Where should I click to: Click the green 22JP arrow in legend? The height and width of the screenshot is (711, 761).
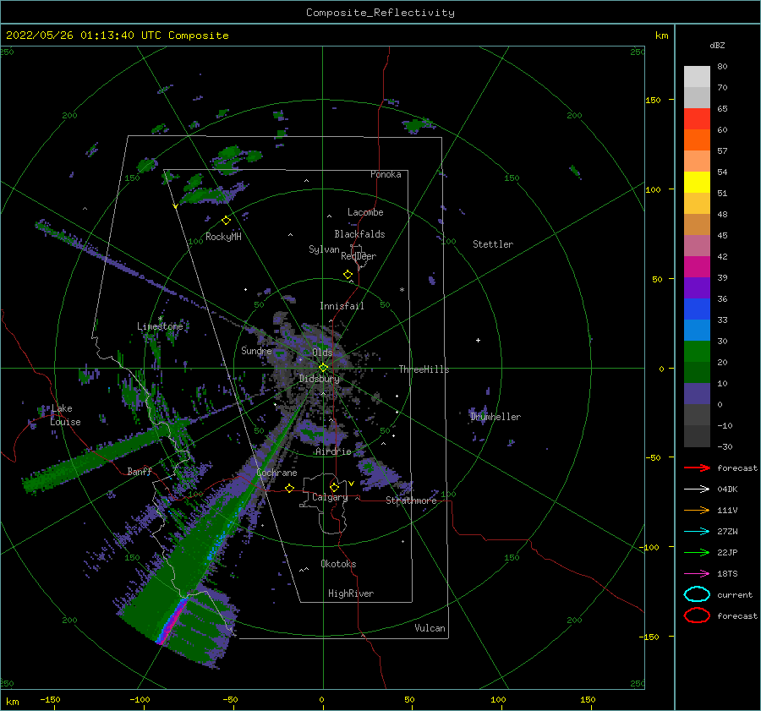coord(697,552)
